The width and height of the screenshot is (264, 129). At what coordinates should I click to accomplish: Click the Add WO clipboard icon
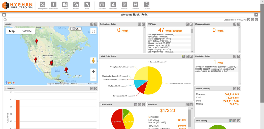point(147,5)
